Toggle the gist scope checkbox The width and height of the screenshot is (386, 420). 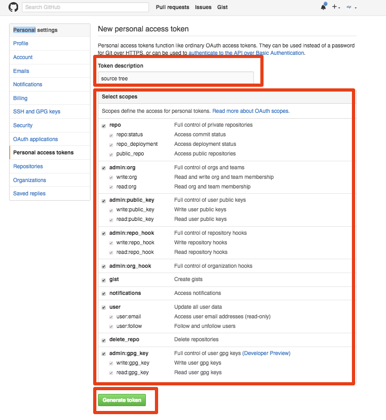click(x=104, y=279)
